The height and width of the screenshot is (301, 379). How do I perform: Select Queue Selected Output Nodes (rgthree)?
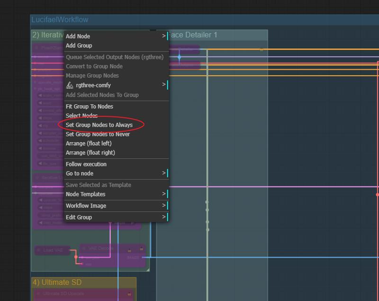pyautogui.click(x=117, y=57)
